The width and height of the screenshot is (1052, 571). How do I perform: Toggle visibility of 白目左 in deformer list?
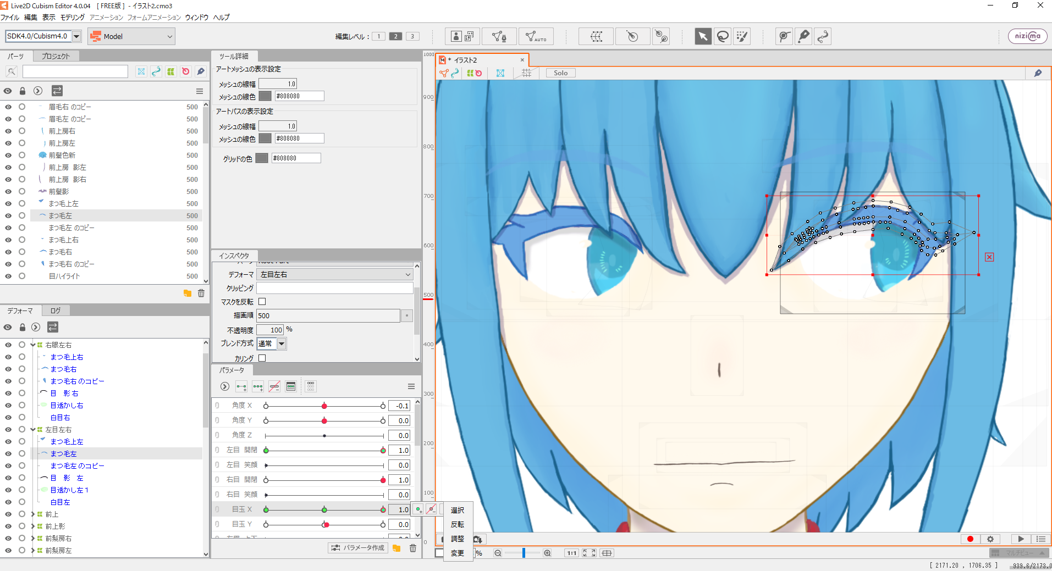[8, 502]
